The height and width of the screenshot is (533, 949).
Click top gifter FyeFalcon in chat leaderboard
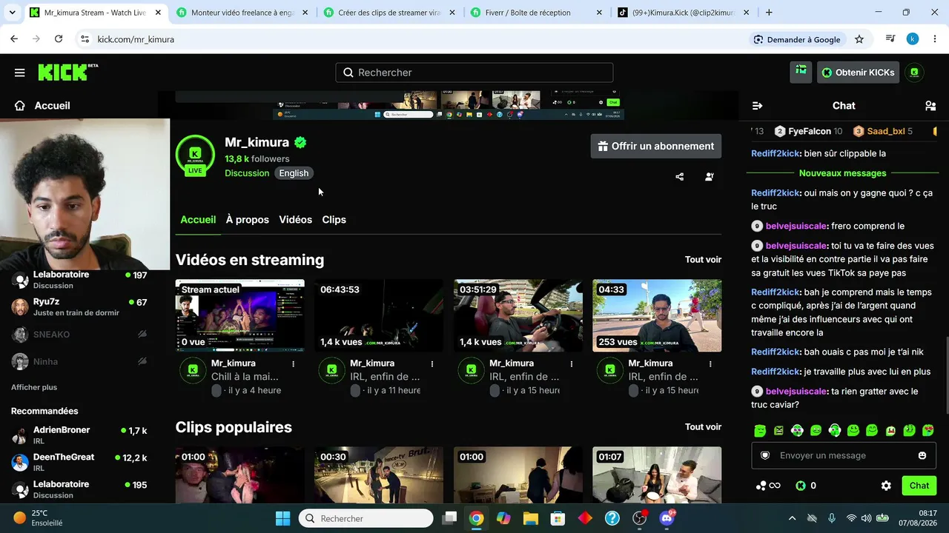[809, 131]
